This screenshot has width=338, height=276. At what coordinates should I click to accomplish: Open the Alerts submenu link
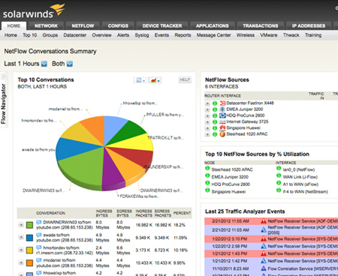coord(123,35)
